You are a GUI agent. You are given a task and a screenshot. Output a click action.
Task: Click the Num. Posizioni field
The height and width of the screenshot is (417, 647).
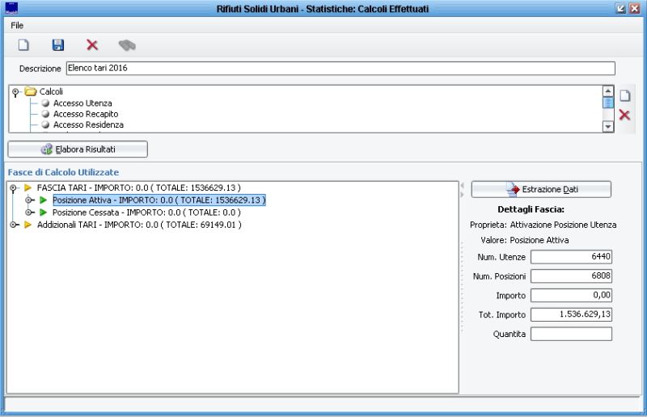tap(571, 276)
